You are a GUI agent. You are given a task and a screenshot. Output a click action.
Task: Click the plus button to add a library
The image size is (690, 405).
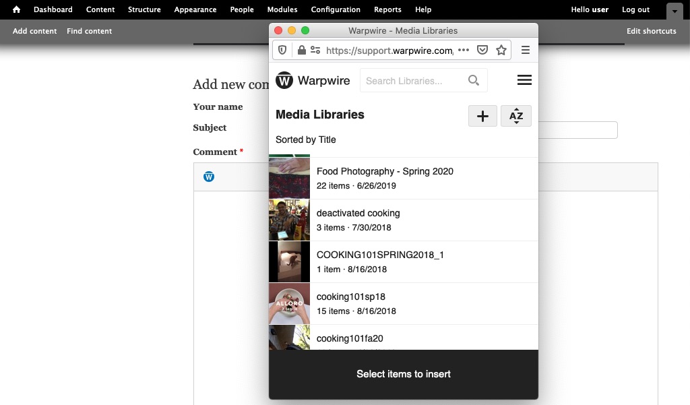pos(482,116)
